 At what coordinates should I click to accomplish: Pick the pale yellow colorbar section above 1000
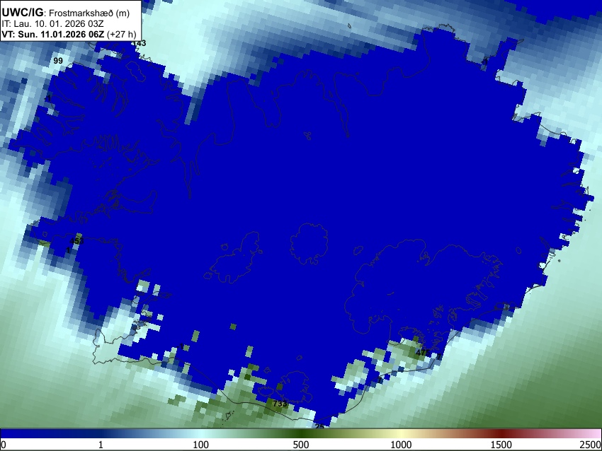pos(401,434)
